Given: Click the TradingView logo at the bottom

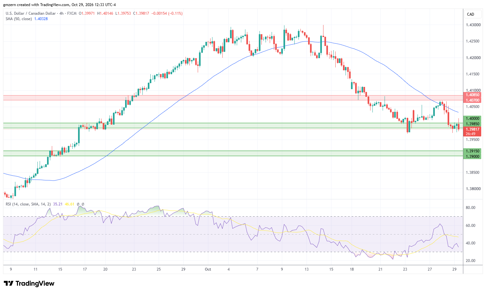Looking at the screenshot, I should [x=29, y=283].
